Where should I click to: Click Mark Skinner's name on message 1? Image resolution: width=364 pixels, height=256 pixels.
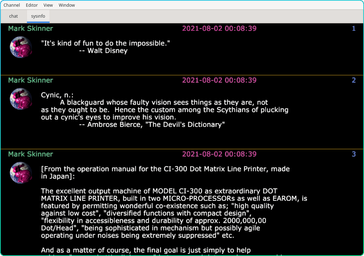[30, 29]
